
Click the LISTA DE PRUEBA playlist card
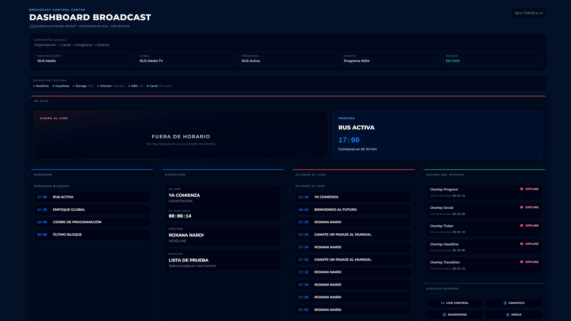coord(223,260)
